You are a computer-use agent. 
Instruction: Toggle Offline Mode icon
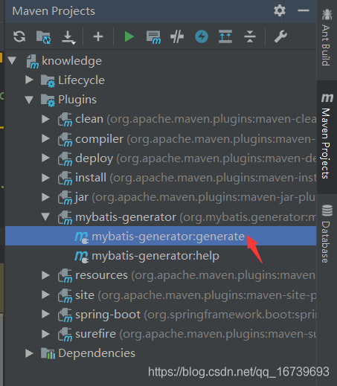177,36
